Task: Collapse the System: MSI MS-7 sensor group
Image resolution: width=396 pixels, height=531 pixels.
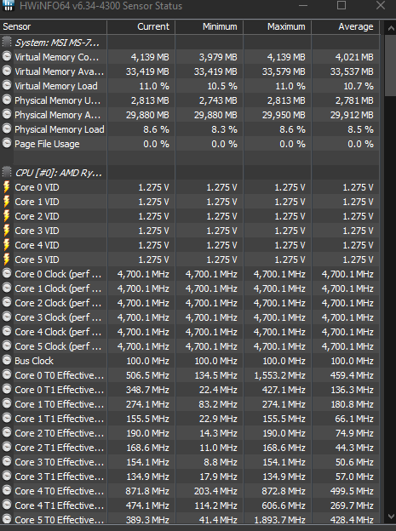Action: tap(7, 43)
